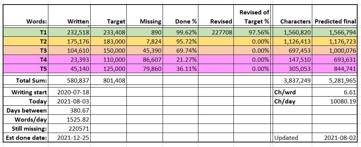Screen dimensions: 361x147
Task: Select T4 Characters cell 147,510
Action: [292, 59]
